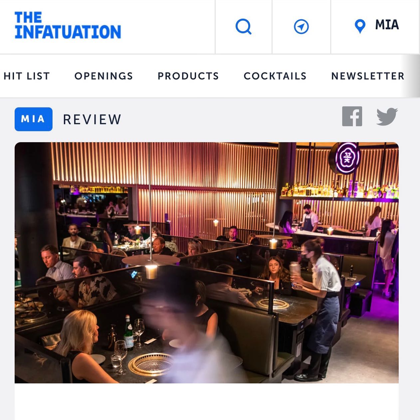Share review via Facebook icon
The image size is (420, 420).
[x=352, y=116]
